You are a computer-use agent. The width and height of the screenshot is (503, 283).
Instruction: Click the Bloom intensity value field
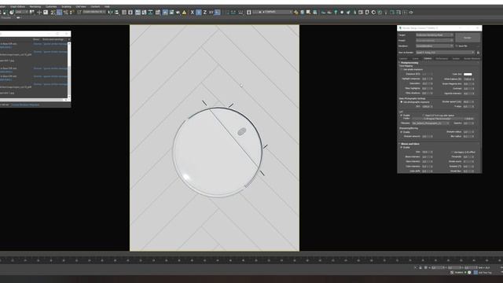[428, 157]
